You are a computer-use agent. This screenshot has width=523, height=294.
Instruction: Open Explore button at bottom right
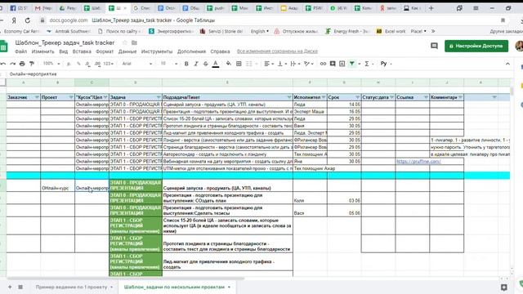click(503, 287)
